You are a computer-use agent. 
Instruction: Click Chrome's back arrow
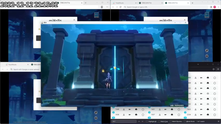tap(113, 7)
